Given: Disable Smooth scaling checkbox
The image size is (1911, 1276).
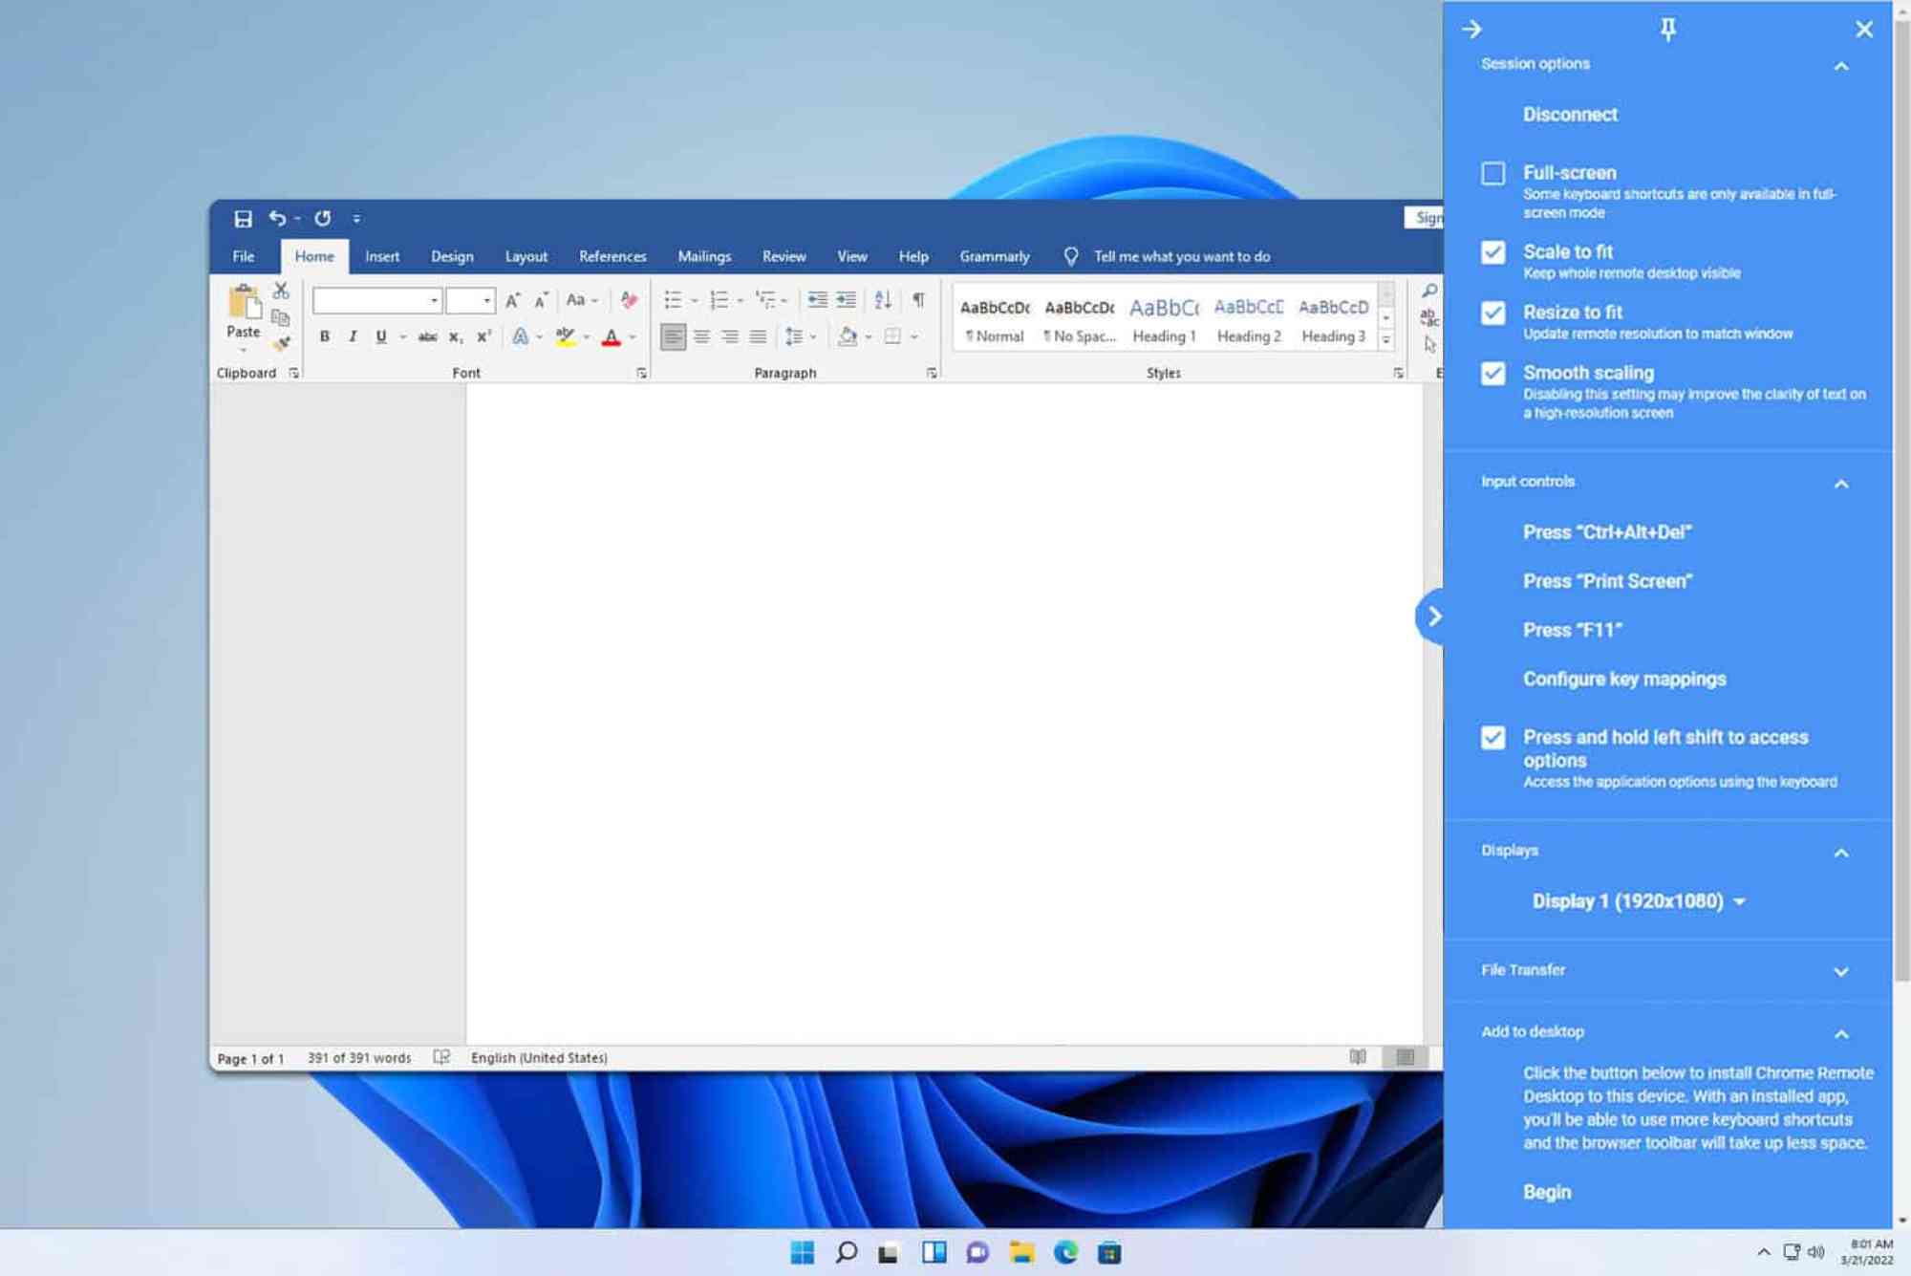Looking at the screenshot, I should point(1492,373).
